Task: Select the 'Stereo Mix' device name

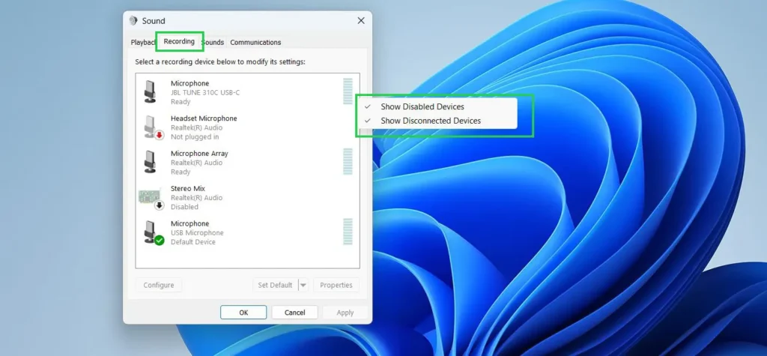Action: (188, 189)
